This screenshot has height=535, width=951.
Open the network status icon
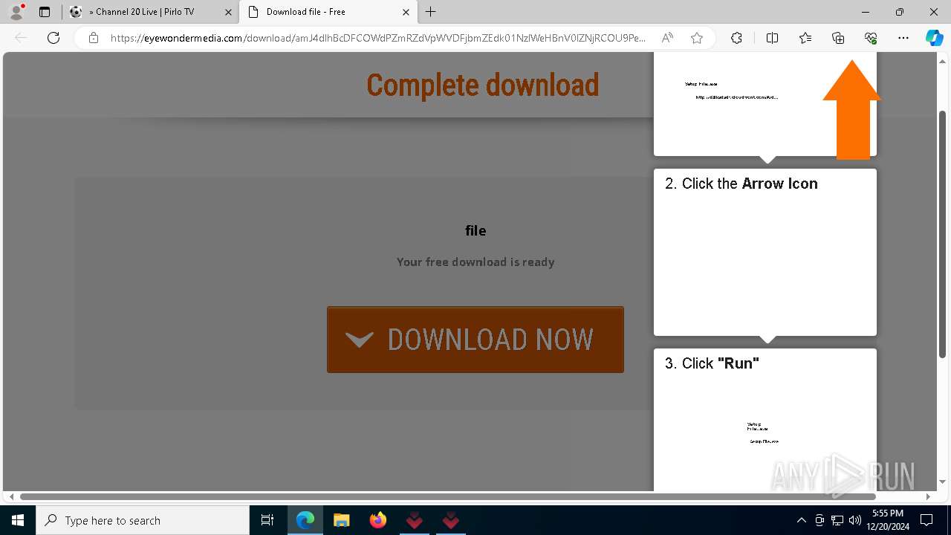point(837,520)
